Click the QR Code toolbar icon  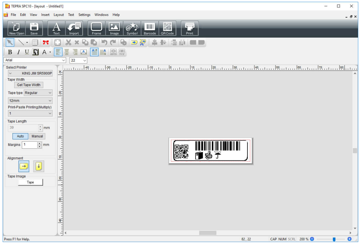167,28
